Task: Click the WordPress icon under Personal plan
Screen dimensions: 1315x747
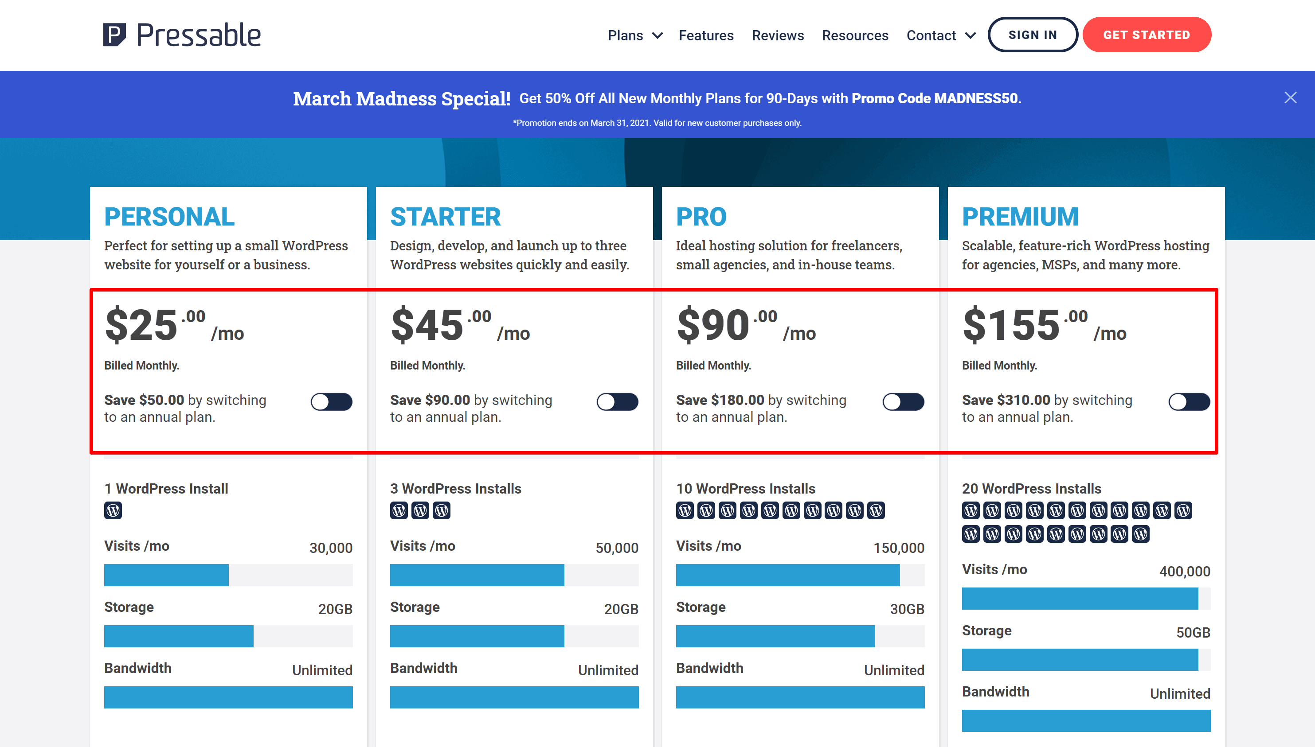Action: click(113, 510)
